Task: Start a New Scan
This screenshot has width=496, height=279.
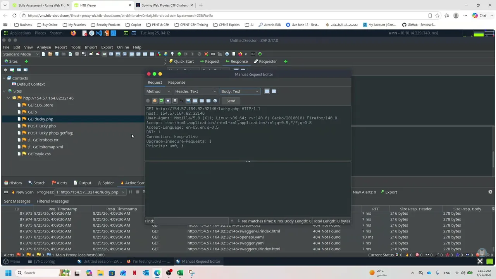Action: [x=22, y=192]
